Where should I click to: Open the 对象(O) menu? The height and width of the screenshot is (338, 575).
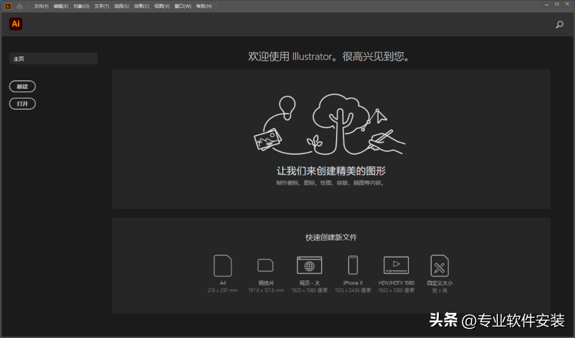coord(81,6)
